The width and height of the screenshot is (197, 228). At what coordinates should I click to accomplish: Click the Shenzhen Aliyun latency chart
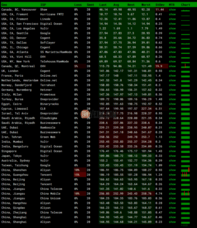pos(185,170)
